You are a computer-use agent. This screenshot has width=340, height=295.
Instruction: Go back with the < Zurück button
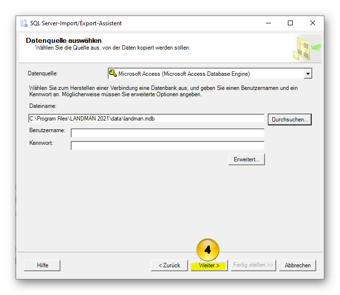169,265
